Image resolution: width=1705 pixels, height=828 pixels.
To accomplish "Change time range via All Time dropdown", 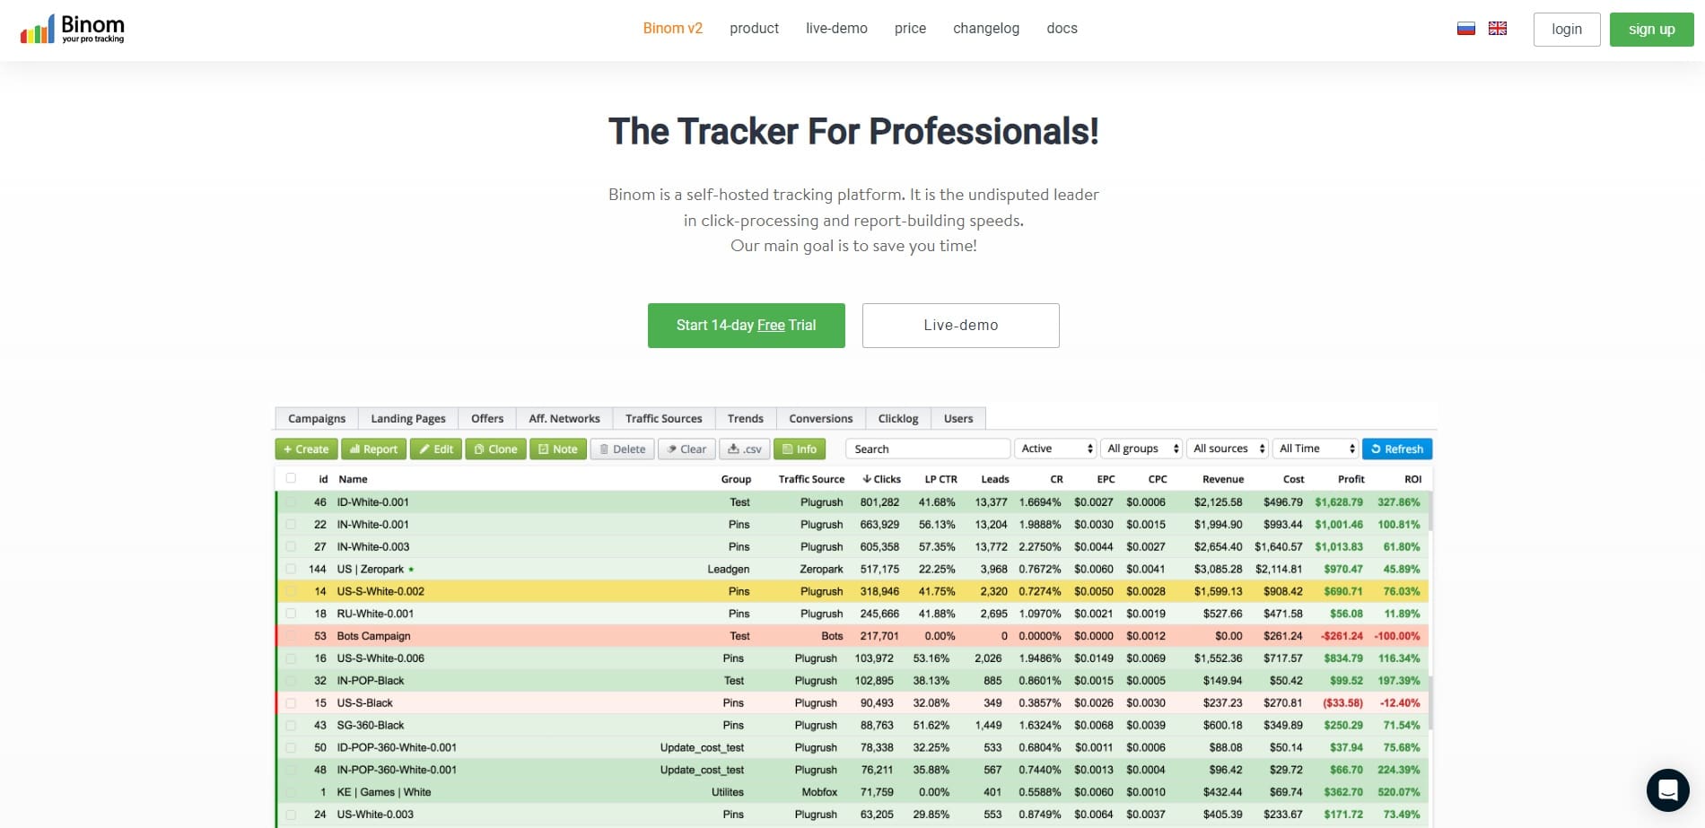I will tap(1315, 449).
